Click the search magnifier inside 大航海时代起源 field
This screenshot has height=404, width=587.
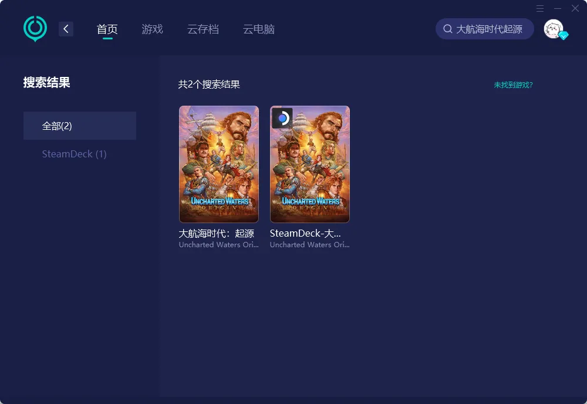pos(448,28)
